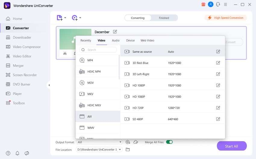Viewport: 256px width, 159px height.
Task: Open the help question mark icon
Action: [8, 153]
